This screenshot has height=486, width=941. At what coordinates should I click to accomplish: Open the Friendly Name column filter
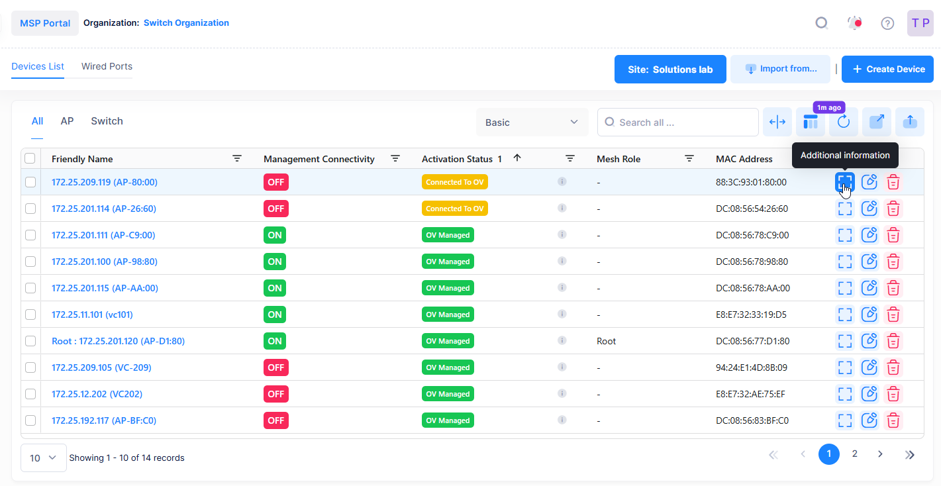pyautogui.click(x=237, y=158)
